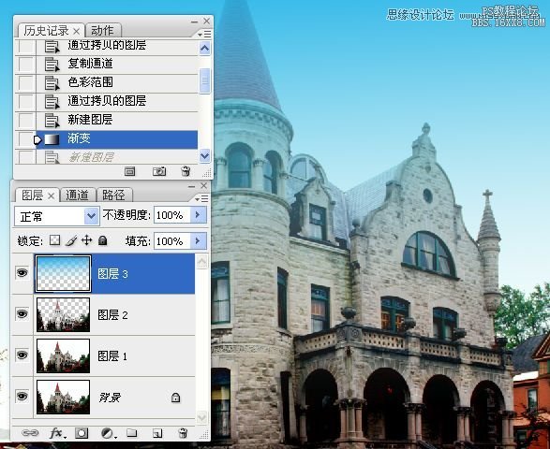Set history brush source for 复制通道
Screen dimensions: 550x449
click(26, 65)
